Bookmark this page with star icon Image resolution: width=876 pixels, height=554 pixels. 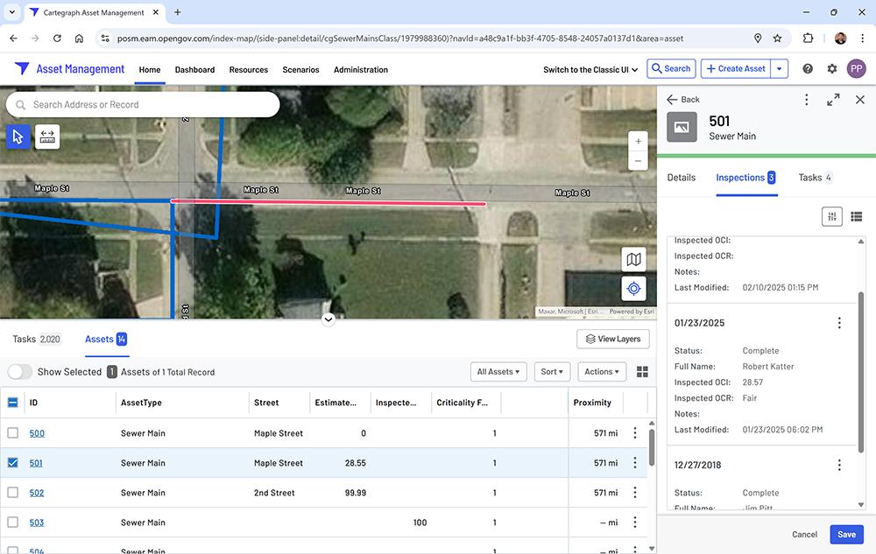(x=777, y=39)
